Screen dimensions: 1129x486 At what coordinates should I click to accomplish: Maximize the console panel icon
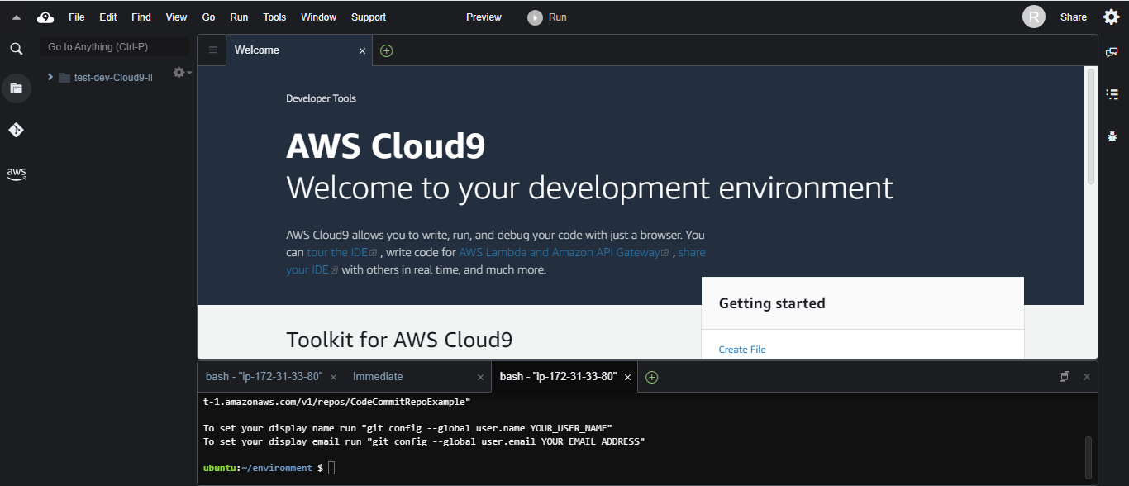coord(1065,377)
